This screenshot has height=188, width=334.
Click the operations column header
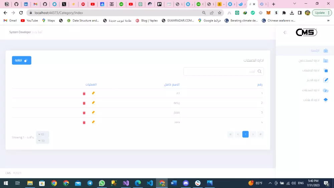[x=91, y=85]
